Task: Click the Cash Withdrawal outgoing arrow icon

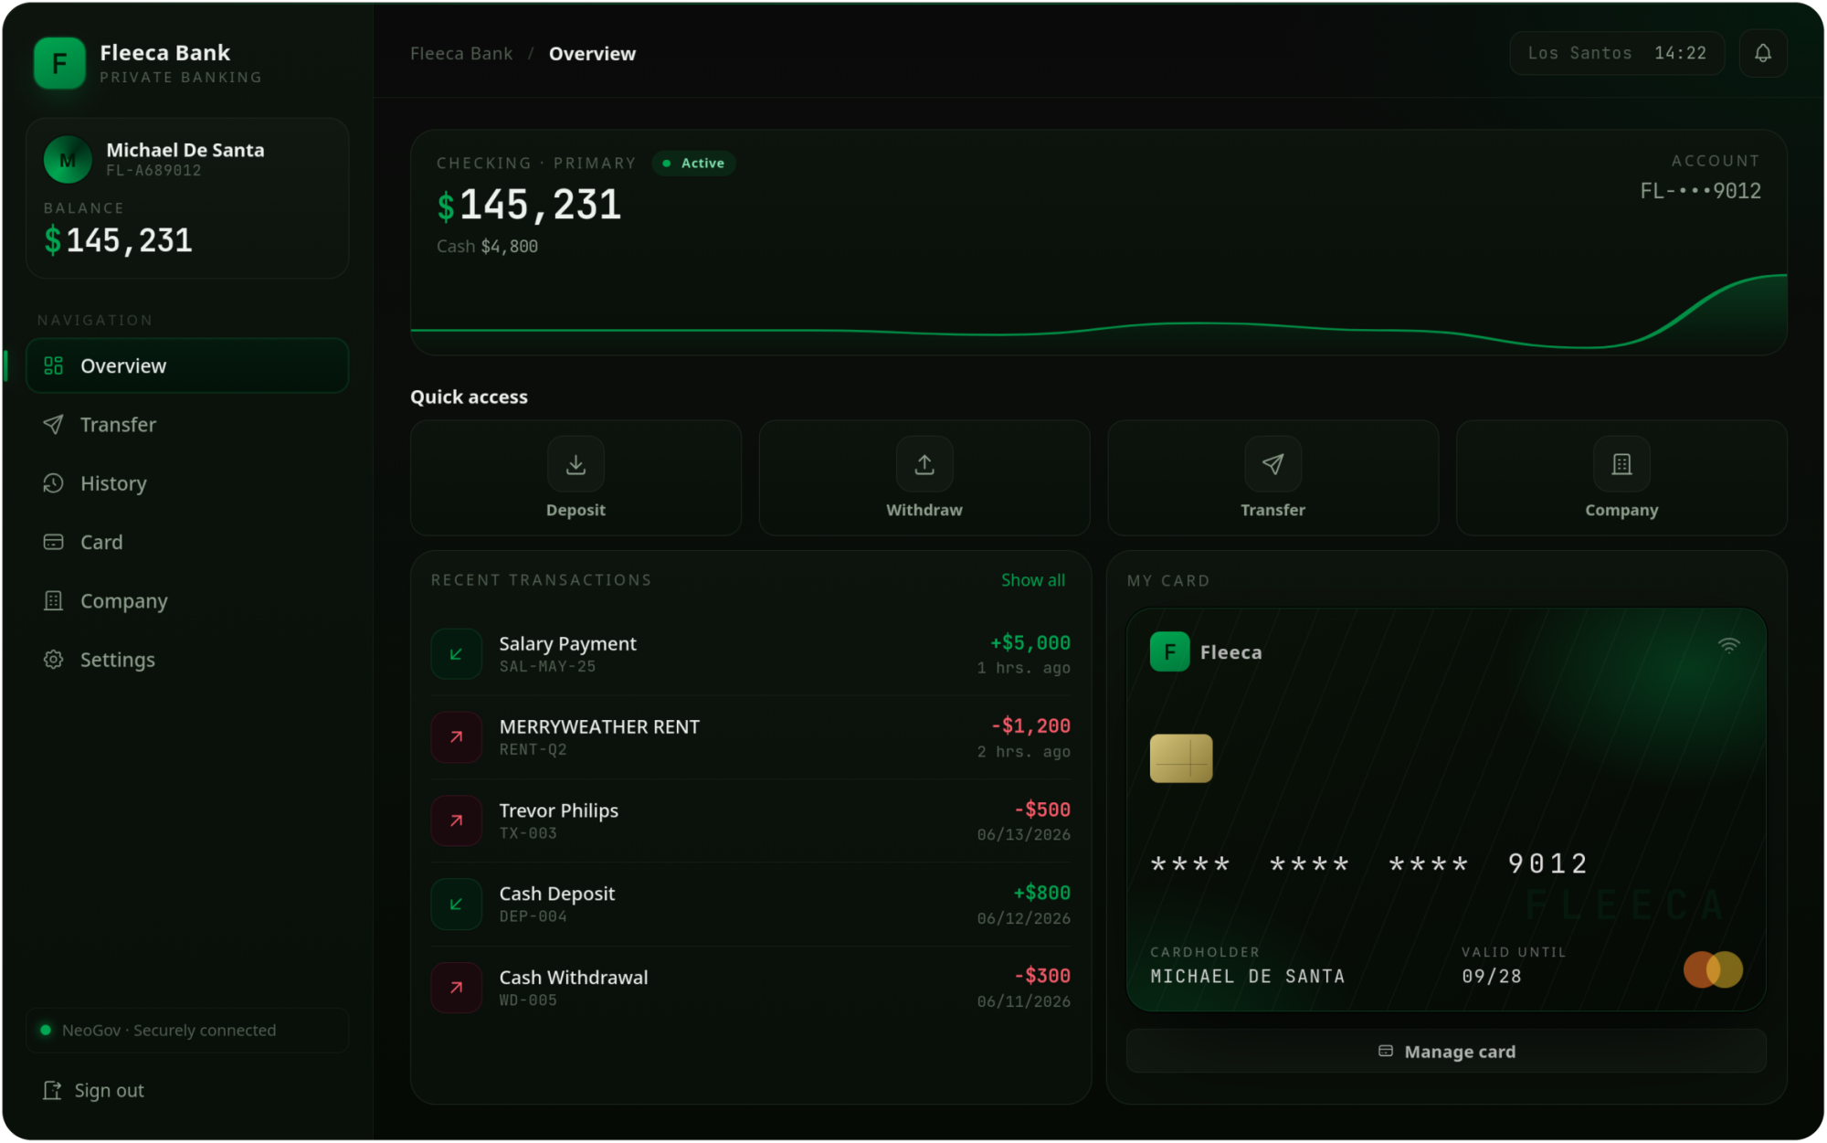Action: click(456, 987)
